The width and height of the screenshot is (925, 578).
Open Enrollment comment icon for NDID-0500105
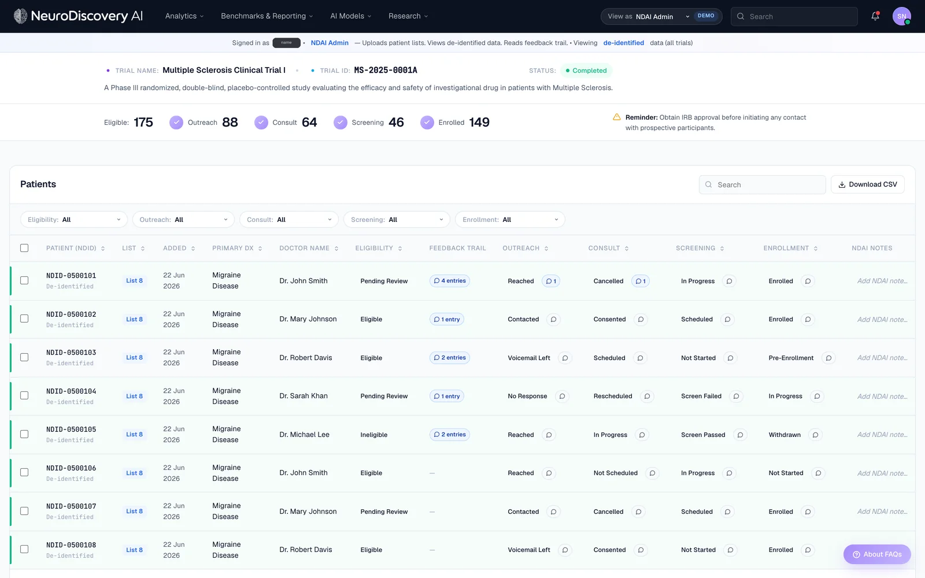[815, 435]
